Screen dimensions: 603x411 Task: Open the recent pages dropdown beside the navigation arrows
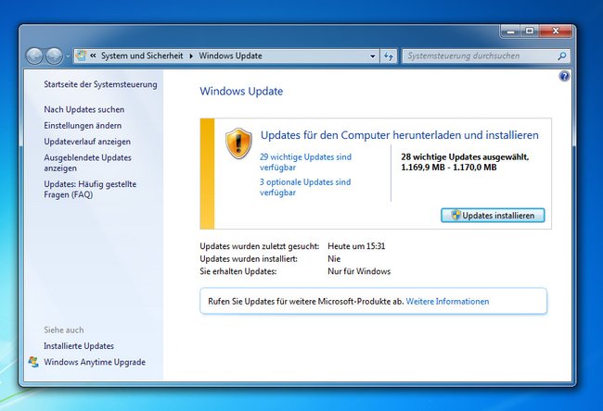[68, 56]
